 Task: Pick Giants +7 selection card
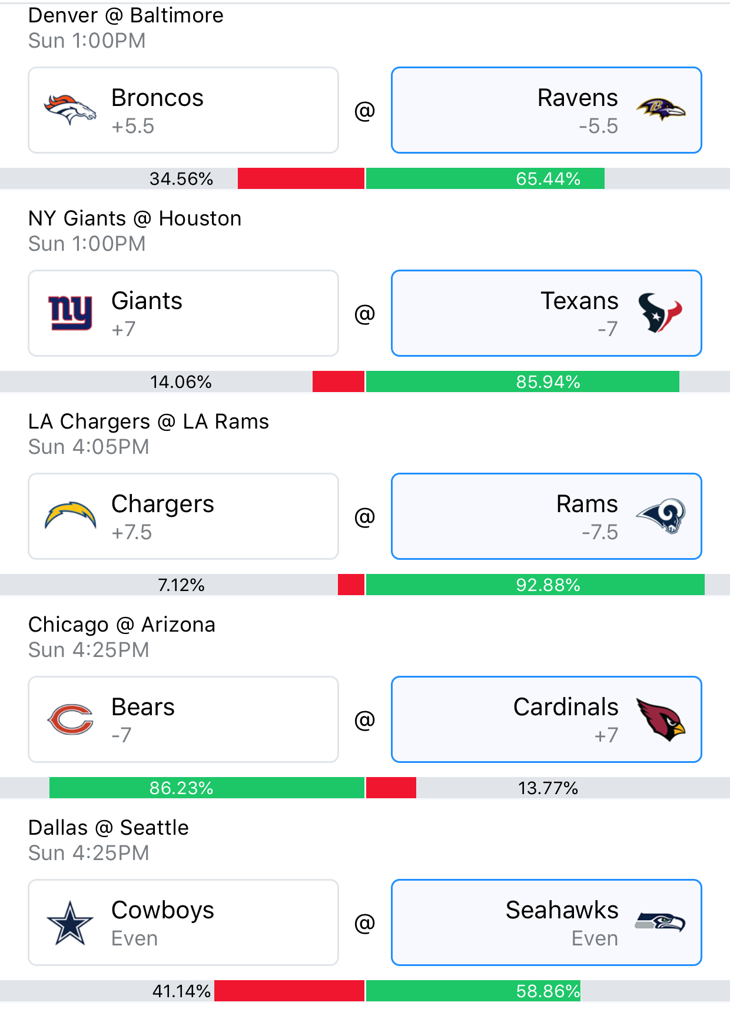183,313
